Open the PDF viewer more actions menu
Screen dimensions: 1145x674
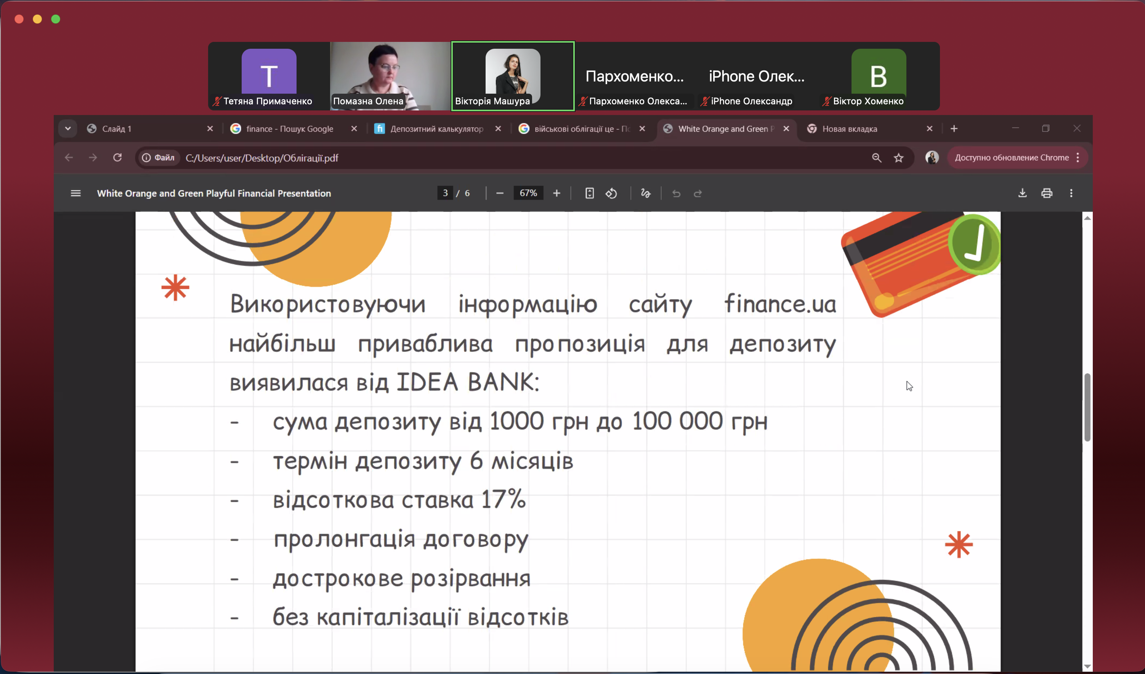coord(1071,193)
